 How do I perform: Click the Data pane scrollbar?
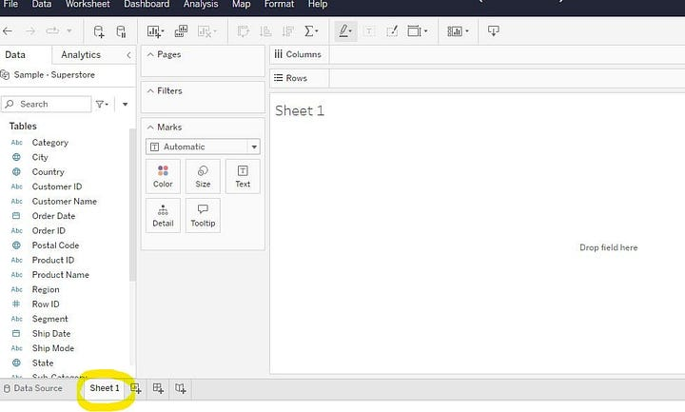pyautogui.click(x=133, y=206)
